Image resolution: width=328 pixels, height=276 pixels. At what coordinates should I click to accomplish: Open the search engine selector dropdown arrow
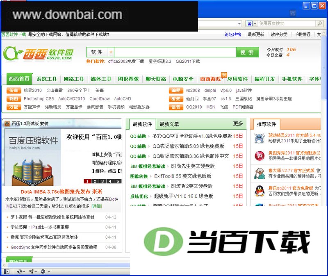click(x=255, y=23)
